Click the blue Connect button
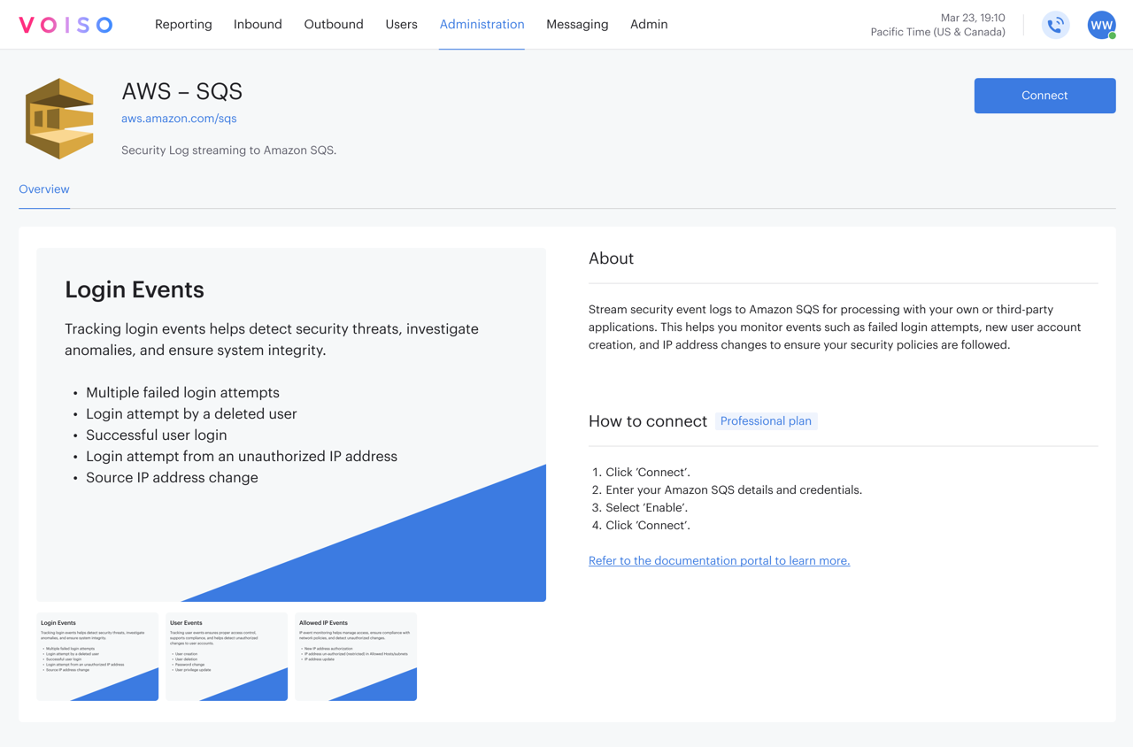This screenshot has width=1133, height=747. (1044, 96)
